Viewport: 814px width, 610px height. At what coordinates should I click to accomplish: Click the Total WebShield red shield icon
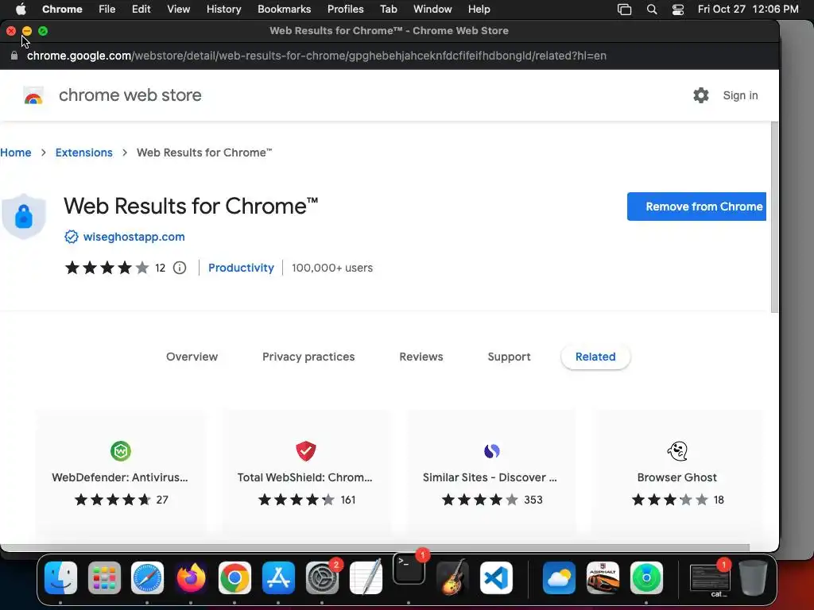point(306,451)
